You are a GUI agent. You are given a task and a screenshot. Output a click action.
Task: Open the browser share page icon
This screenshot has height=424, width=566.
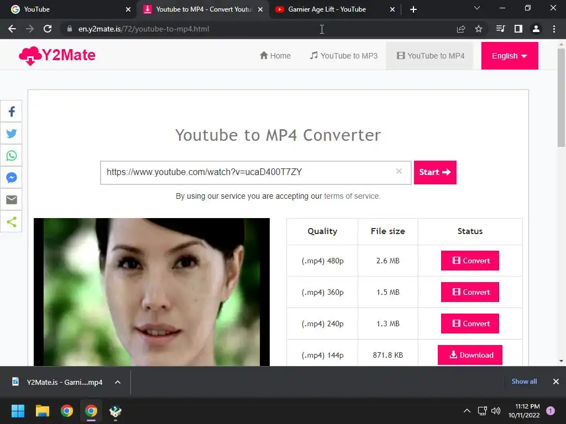pyautogui.click(x=460, y=29)
